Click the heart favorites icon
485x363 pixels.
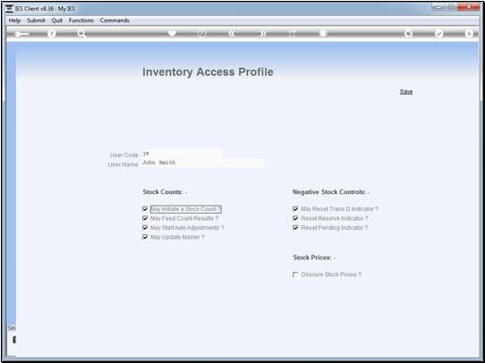[x=172, y=33]
